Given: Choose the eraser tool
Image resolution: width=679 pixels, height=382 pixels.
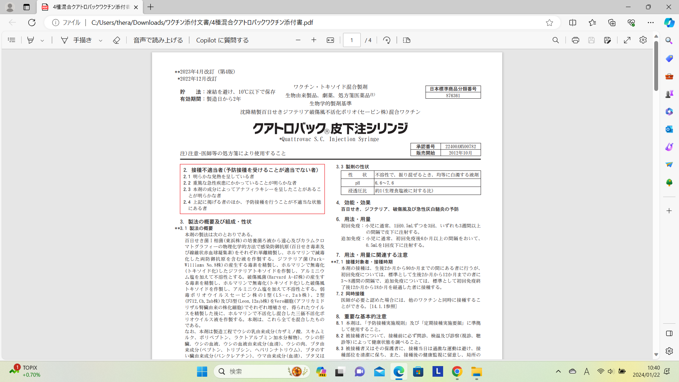Looking at the screenshot, I should point(116,40).
